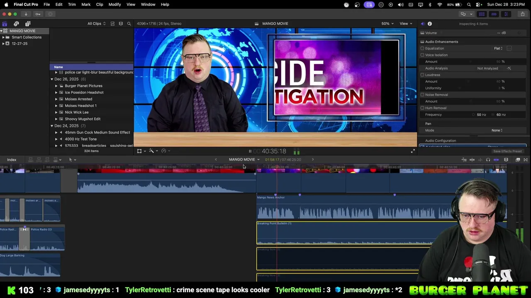
Task: Select the Burger Planet Pictures clip
Action: click(83, 86)
